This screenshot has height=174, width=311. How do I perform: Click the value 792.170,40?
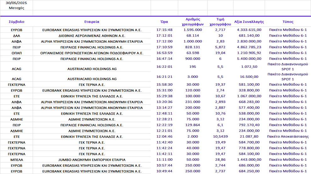(249, 125)
